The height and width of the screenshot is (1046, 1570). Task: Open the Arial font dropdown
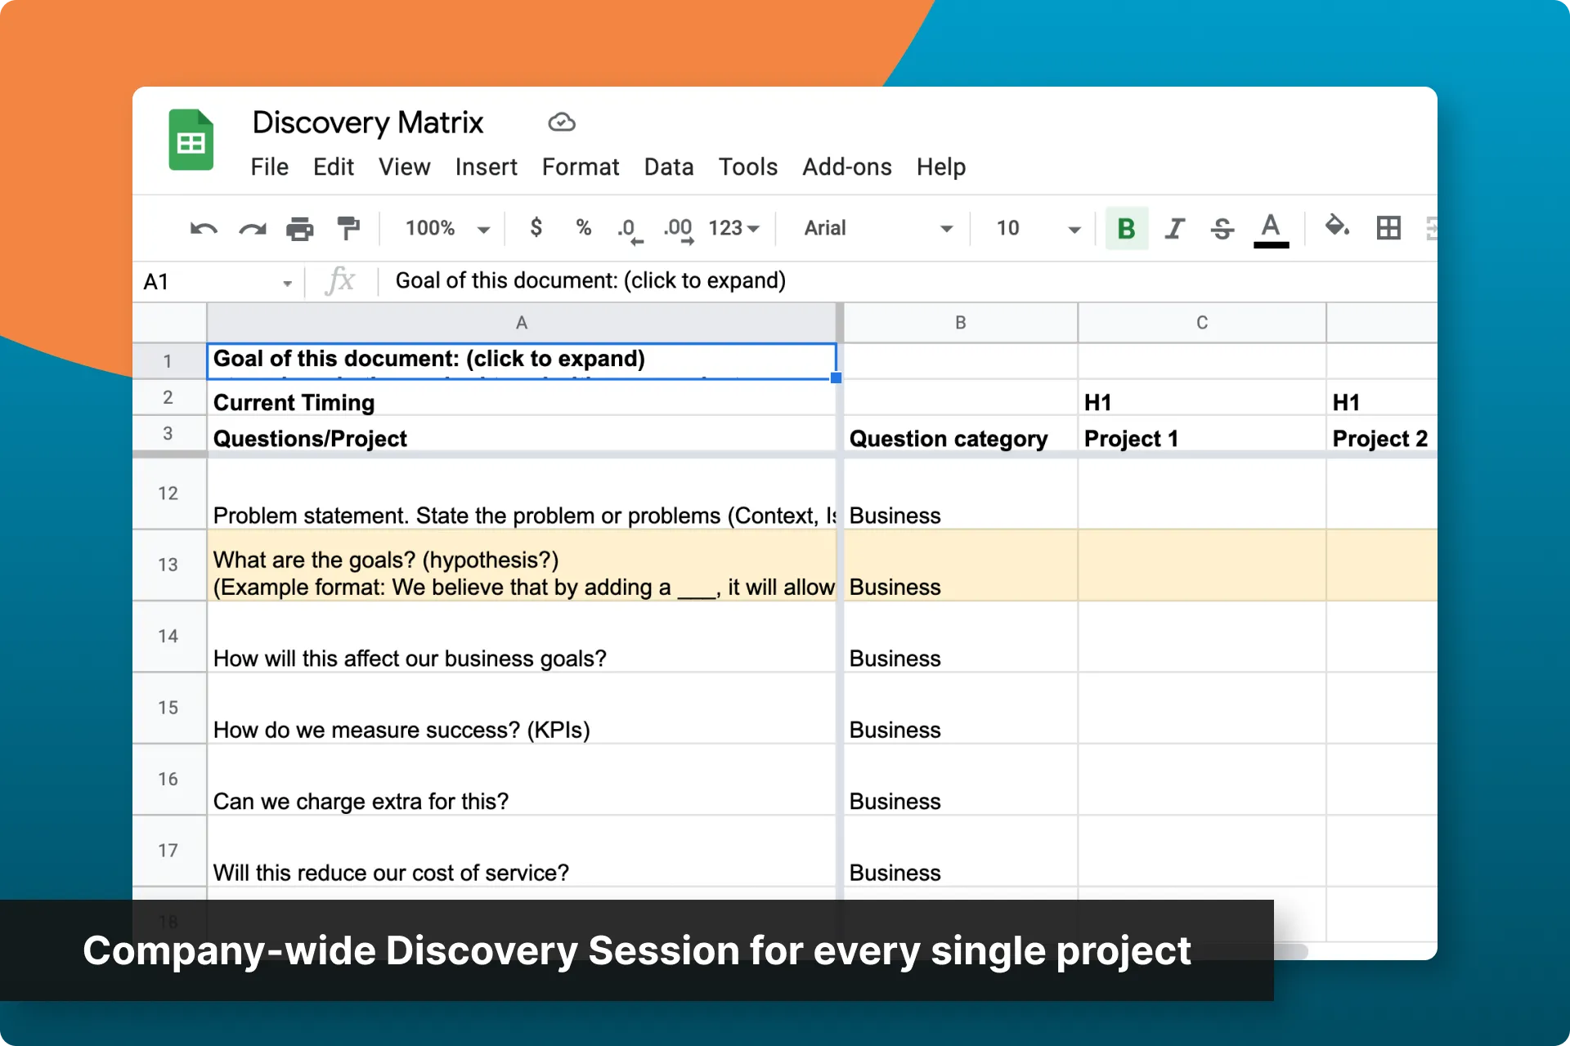point(878,228)
